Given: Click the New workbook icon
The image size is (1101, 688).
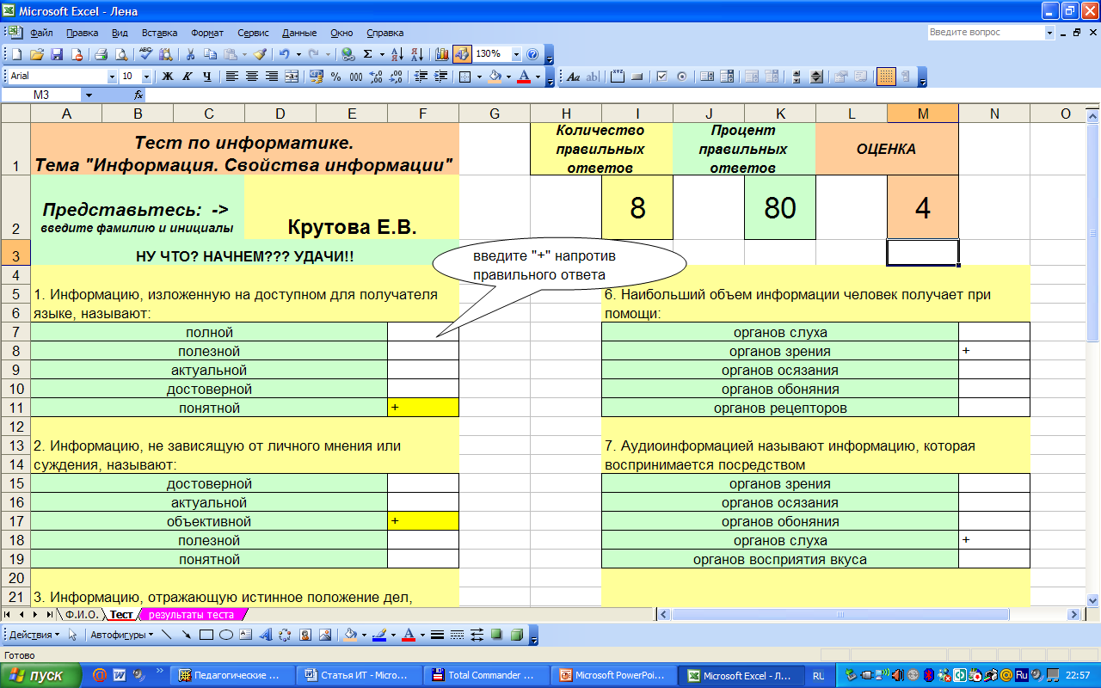Looking at the screenshot, I should [15, 54].
